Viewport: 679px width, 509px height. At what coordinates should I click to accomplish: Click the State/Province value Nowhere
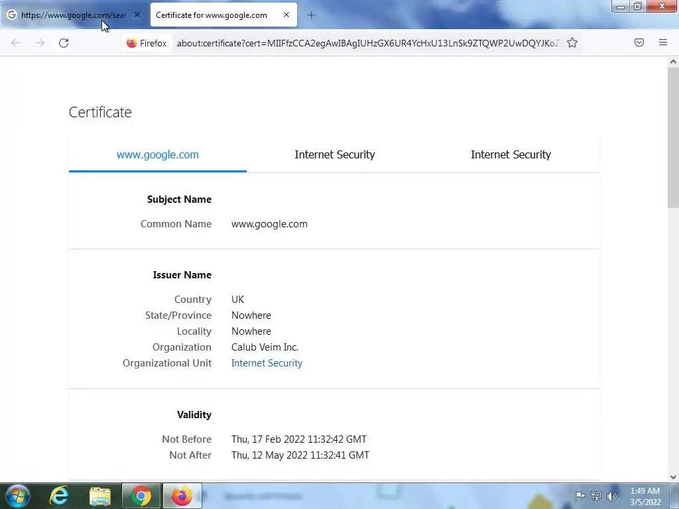(x=251, y=315)
